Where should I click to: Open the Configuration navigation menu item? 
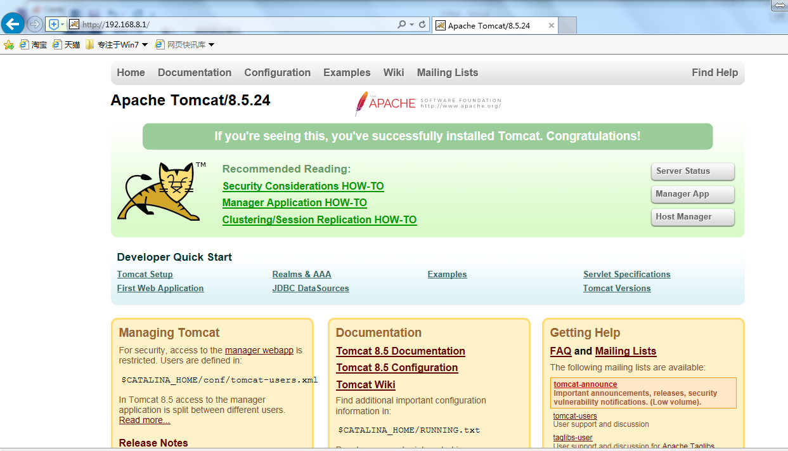pyautogui.click(x=277, y=72)
